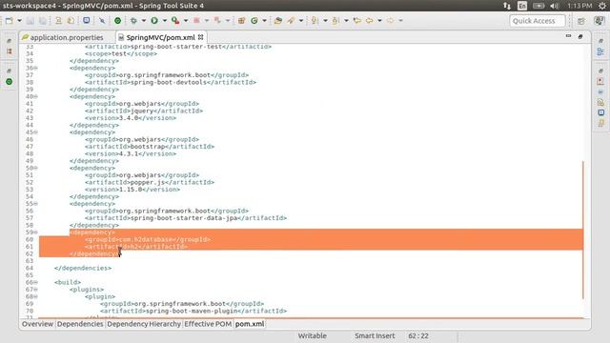Maximize the editor area
Image resolution: width=610 pixels, height=343 pixels.
(580, 36)
